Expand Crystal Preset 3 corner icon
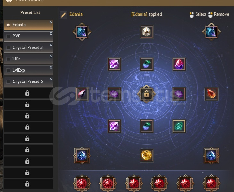Screen dimensions: 234x192 tap(51, 45)
